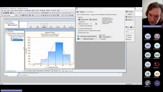Click the checkmark icon in graph toolbar
Viewport: 163px width, 92px height.
pyautogui.click(x=56, y=15)
